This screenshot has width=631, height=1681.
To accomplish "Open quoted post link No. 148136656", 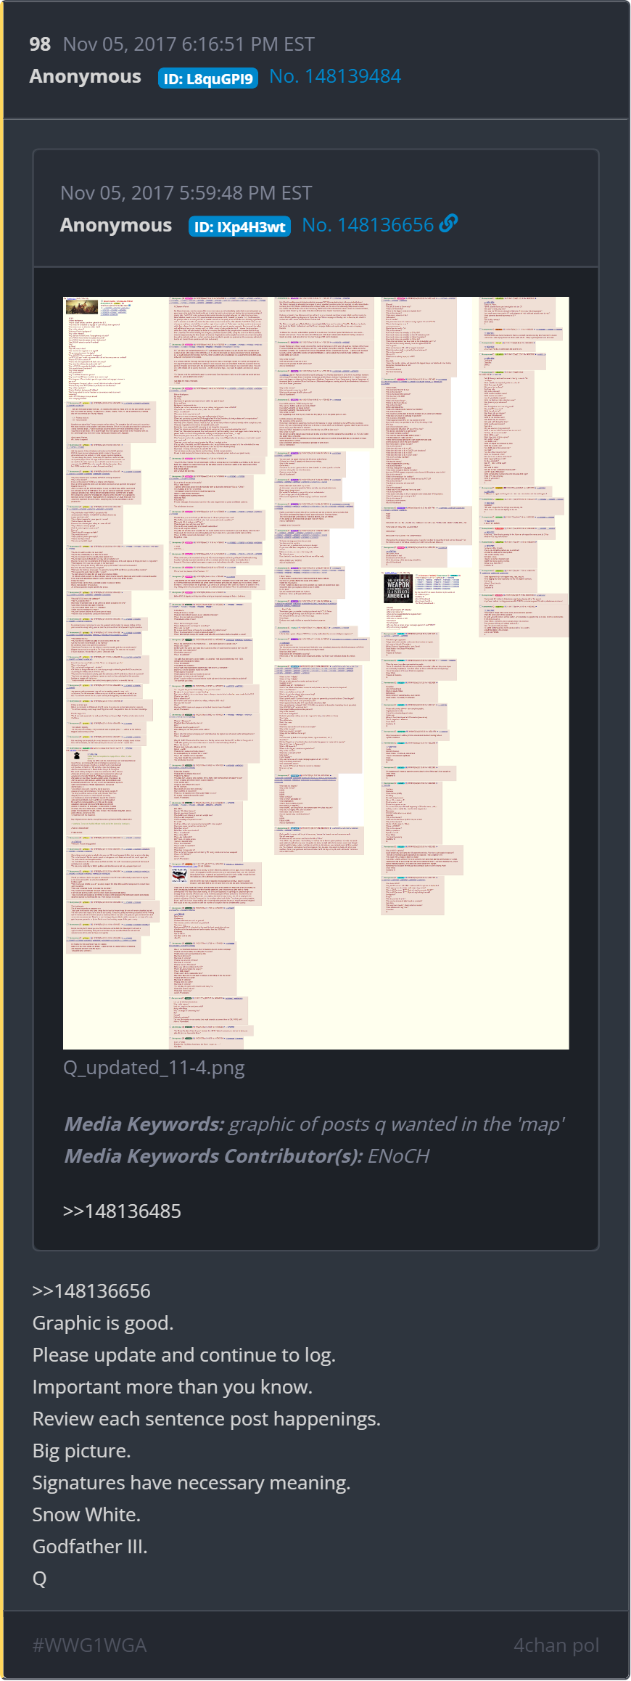I will (368, 225).
